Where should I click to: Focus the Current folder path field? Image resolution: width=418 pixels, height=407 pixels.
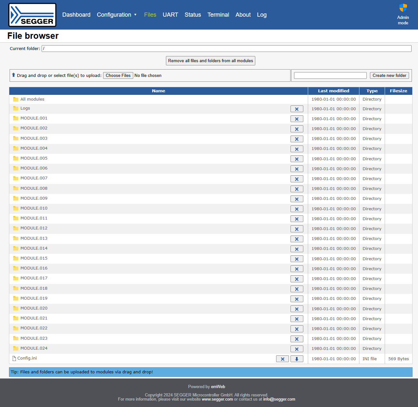point(226,48)
